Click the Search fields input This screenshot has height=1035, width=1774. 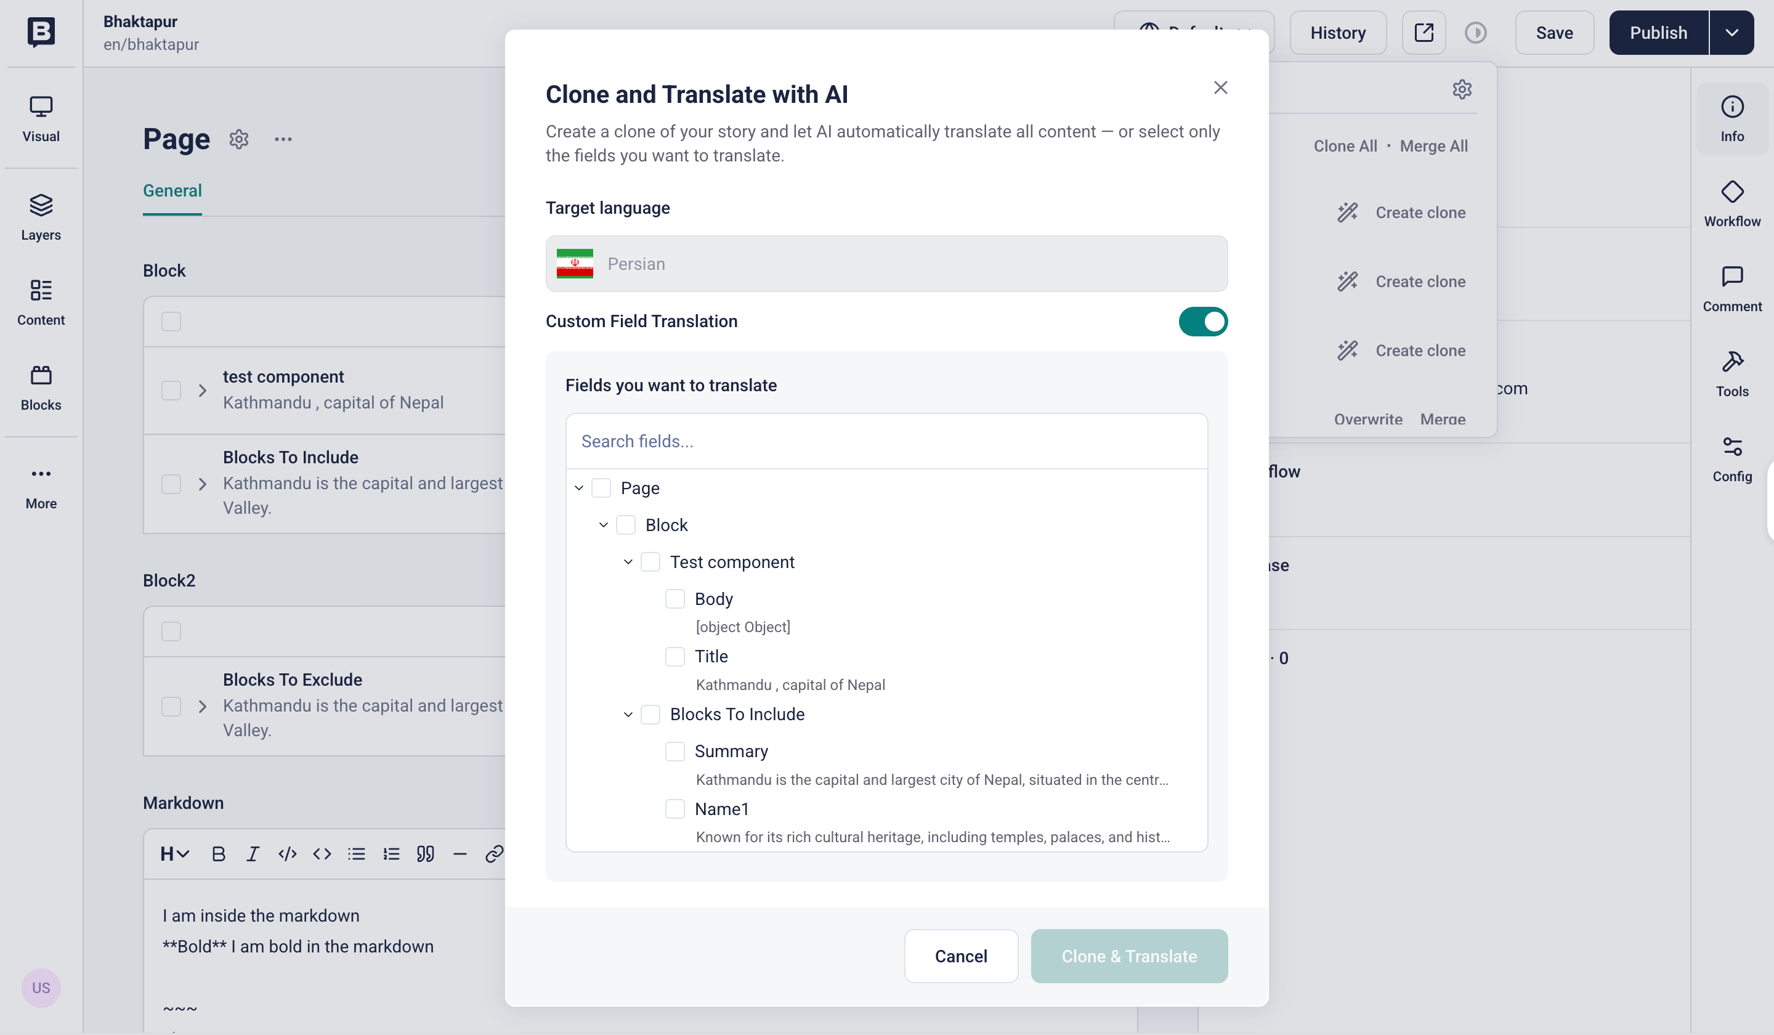[x=886, y=442]
